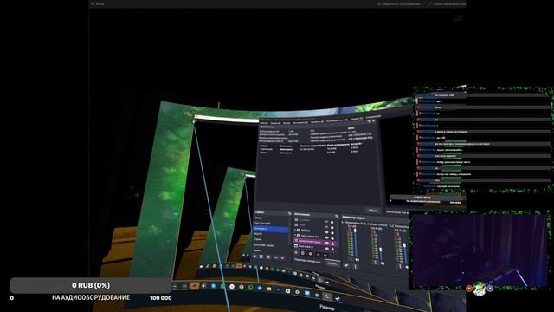Toggle lock of purple-highlighted source

[332, 244]
